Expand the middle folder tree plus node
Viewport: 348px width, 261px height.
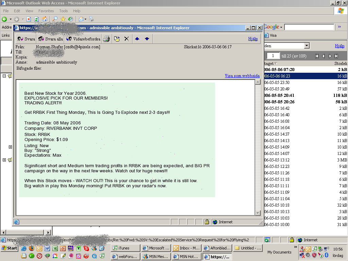pyautogui.click(x=10, y=147)
